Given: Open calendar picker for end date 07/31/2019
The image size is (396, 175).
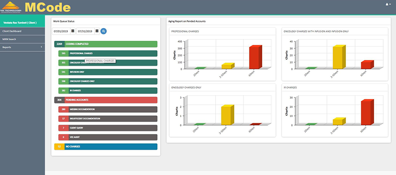Looking at the screenshot, I should (x=97, y=31).
